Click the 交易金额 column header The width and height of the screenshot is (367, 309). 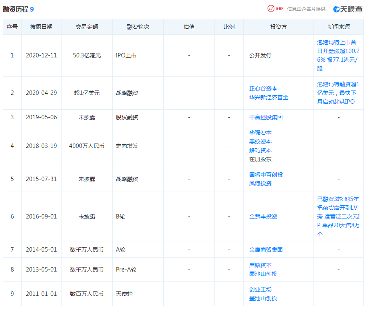pyautogui.click(x=87, y=27)
